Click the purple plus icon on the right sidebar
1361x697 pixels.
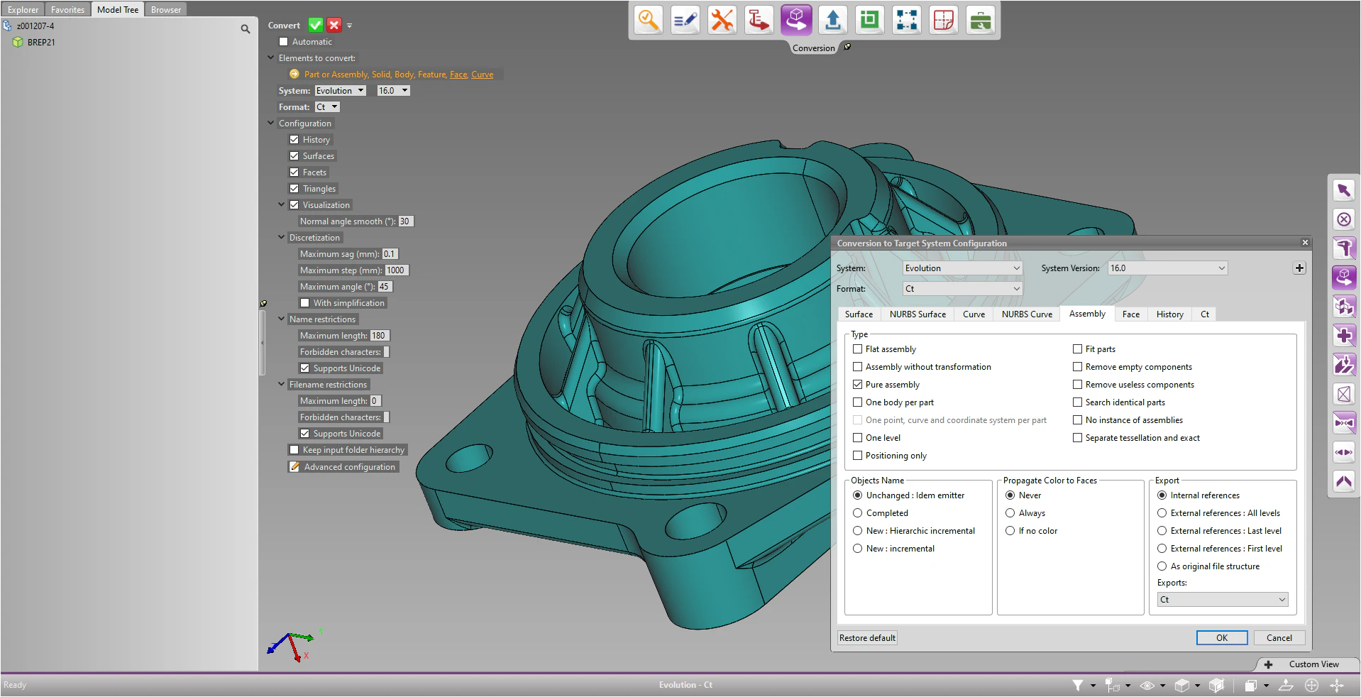[x=1344, y=335]
